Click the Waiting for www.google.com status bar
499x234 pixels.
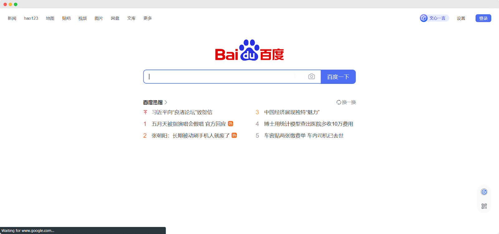[83, 231]
